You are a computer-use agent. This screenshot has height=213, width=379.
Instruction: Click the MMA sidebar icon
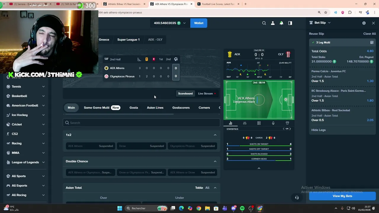click(x=8, y=153)
